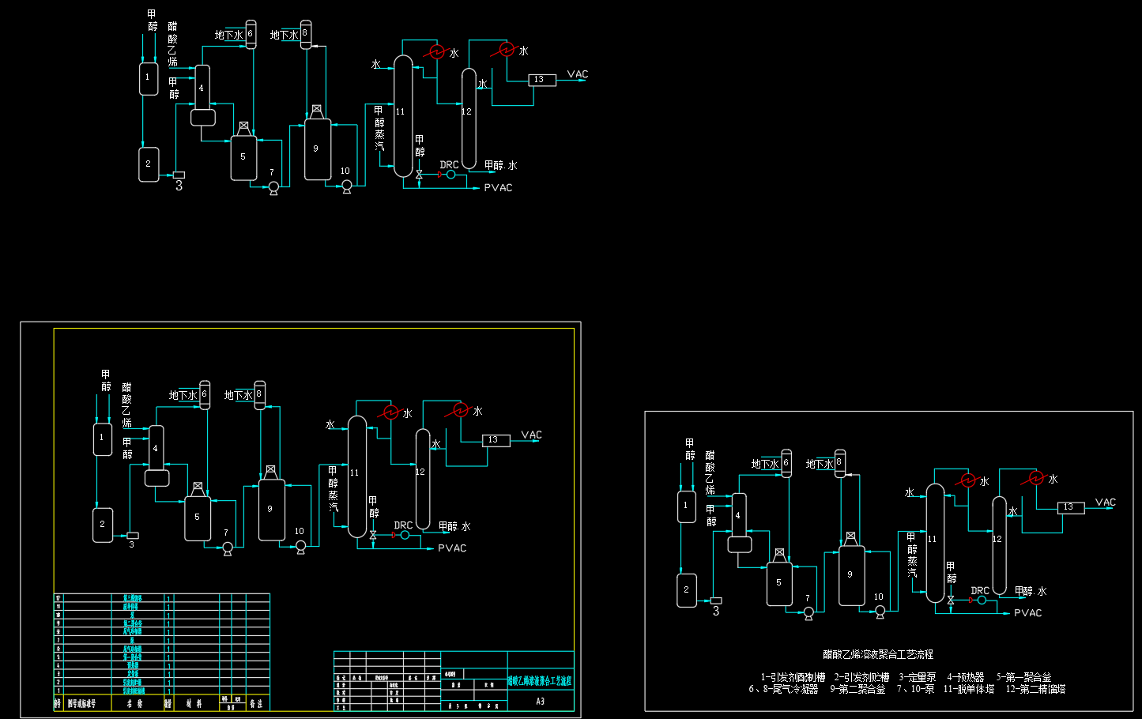This screenshot has width=1142, height=719.
Task: Select the VAC output label in A3 sheet
Action: 531,435
